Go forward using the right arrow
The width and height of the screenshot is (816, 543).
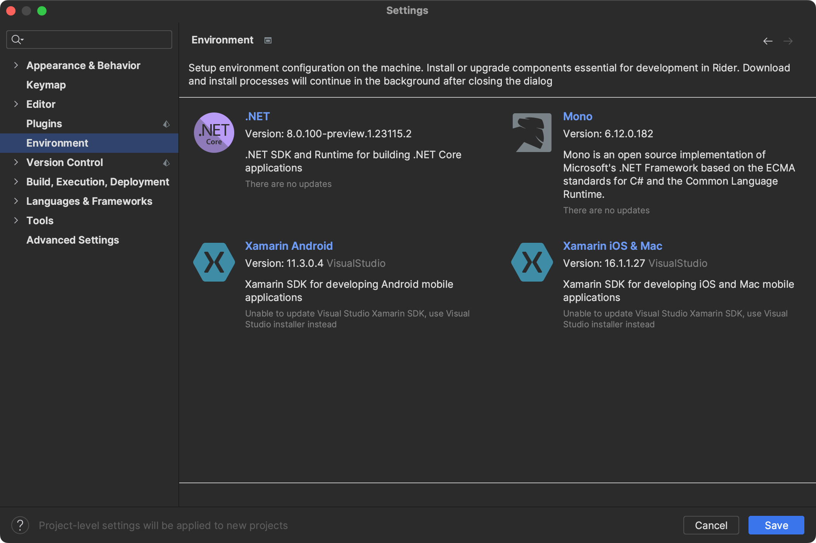788,41
